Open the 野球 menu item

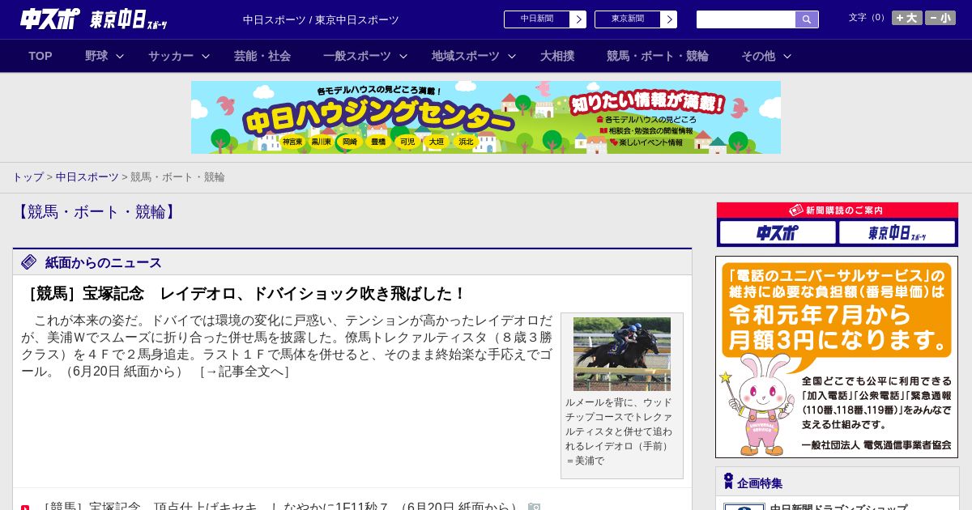96,56
